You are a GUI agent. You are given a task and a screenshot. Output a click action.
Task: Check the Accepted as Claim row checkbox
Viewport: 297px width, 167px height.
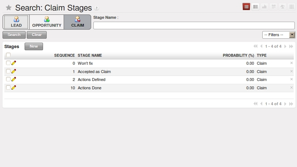[8, 71]
